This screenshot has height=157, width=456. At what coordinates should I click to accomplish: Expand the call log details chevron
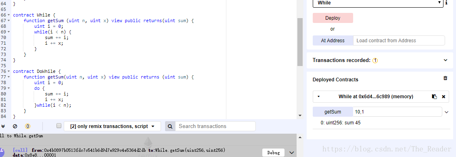[292, 153]
